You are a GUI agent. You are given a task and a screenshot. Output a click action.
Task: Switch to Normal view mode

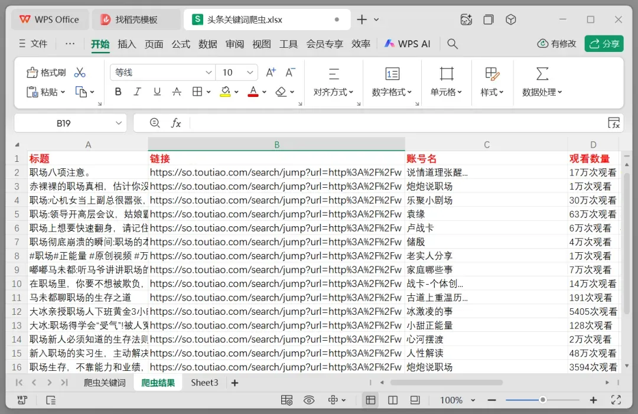(x=370, y=400)
